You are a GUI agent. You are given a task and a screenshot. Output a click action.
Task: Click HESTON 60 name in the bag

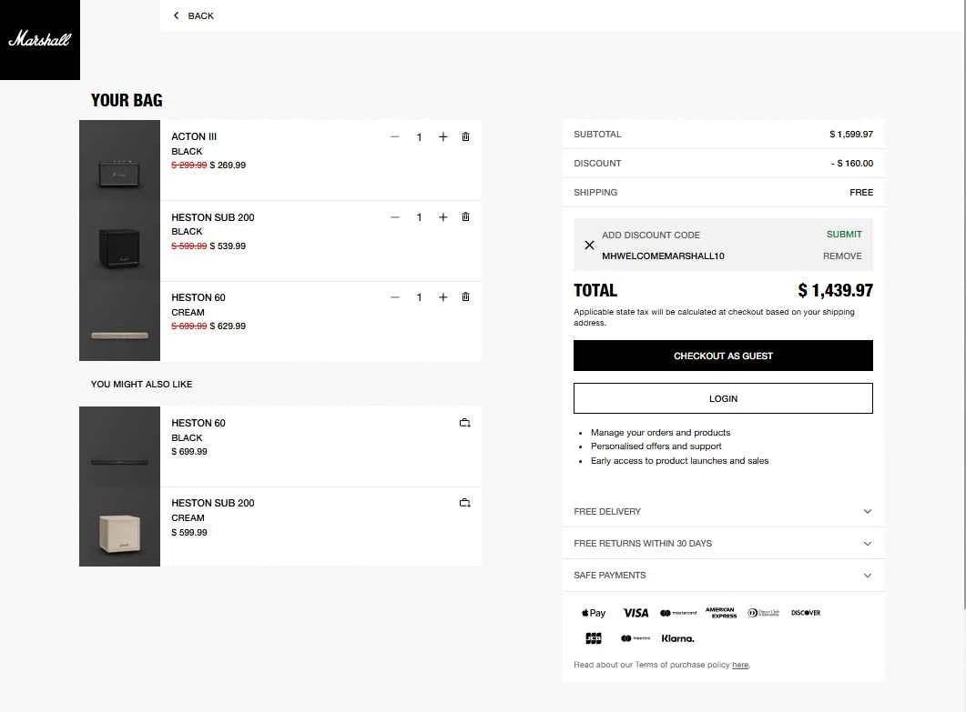click(198, 297)
